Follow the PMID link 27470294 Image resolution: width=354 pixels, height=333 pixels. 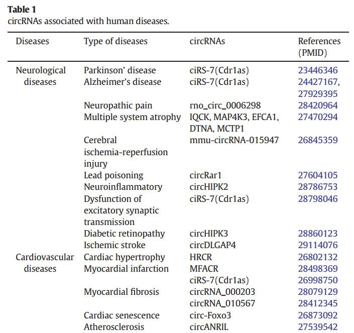pos(318,117)
